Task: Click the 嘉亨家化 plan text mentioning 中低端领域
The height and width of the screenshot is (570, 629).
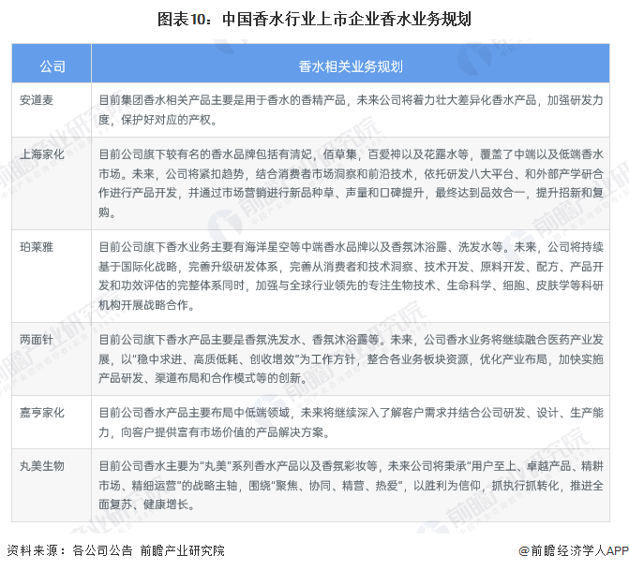Action: 351,422
